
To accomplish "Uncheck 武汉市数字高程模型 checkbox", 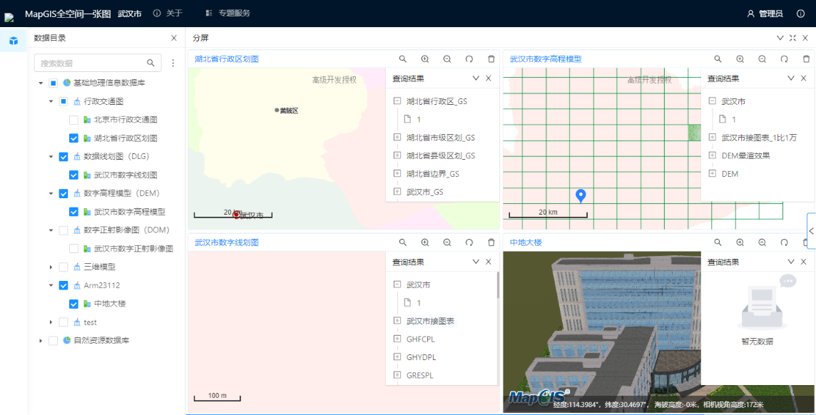I will pos(74,212).
